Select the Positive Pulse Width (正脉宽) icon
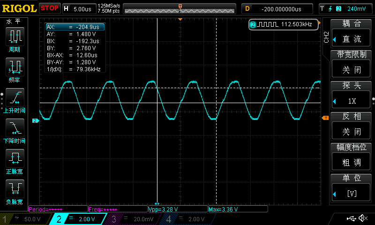The height and width of the screenshot is (225, 375). [x=15, y=158]
